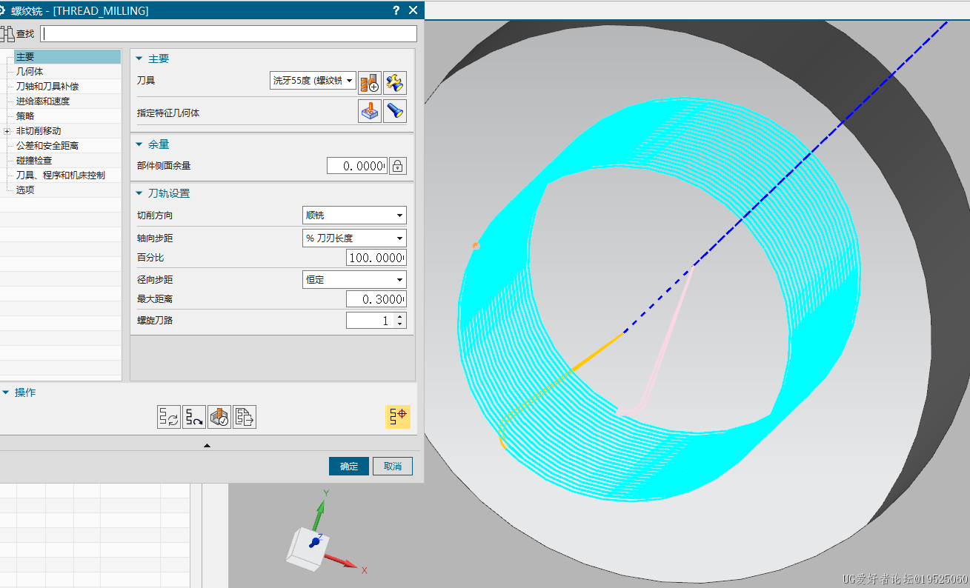Select 进给率和速度 in the tree
The height and width of the screenshot is (588, 970).
click(x=43, y=101)
